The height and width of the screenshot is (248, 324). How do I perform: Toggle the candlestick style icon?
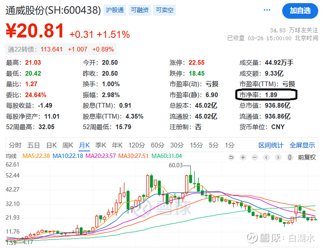(290, 158)
